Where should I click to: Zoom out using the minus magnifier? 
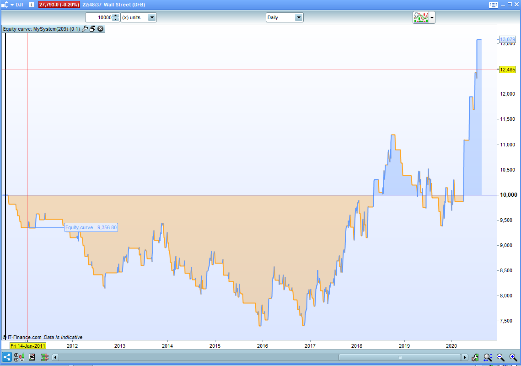pyautogui.click(x=500, y=357)
